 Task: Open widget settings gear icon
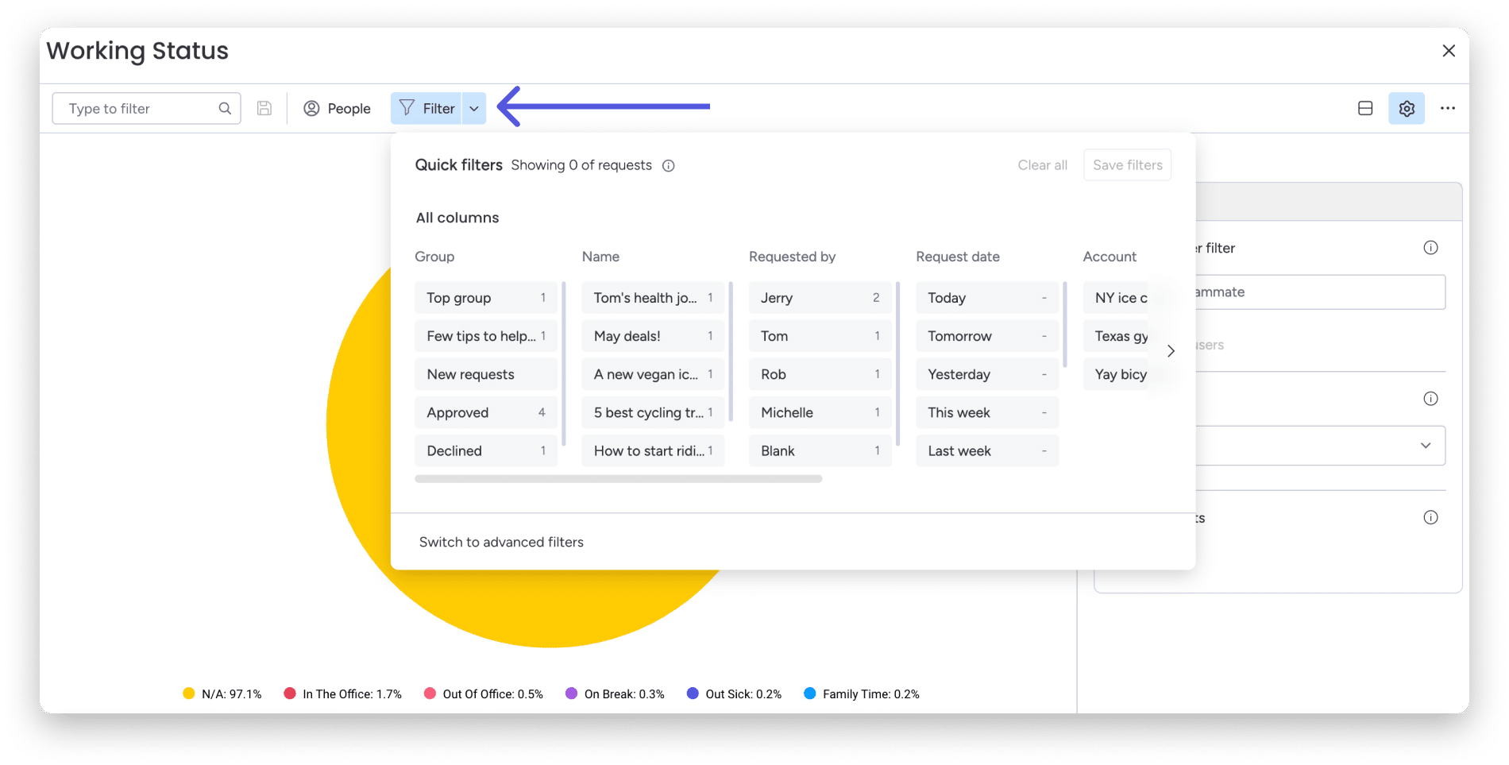pos(1407,108)
